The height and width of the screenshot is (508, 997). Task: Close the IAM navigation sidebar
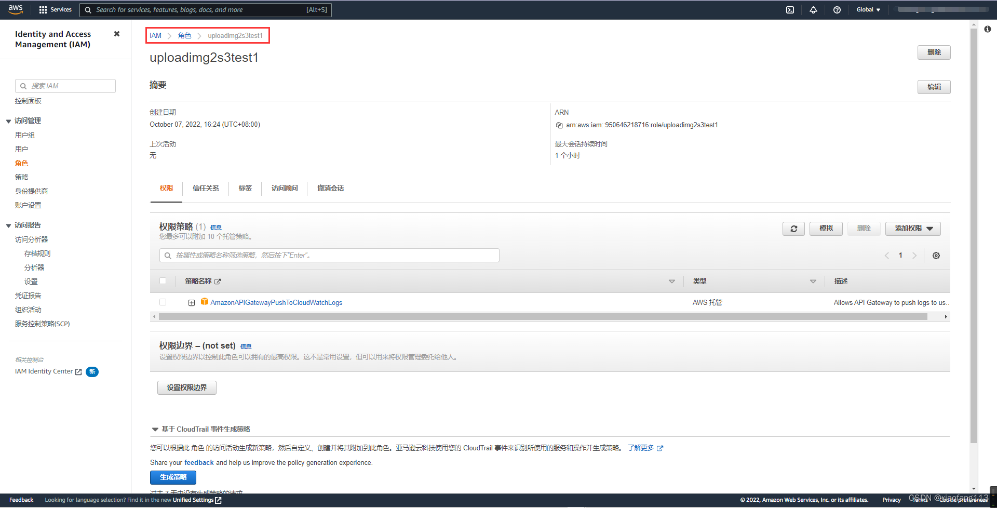point(117,34)
